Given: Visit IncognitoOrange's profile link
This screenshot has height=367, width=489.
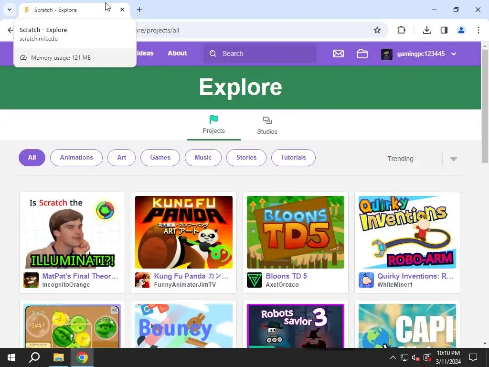Looking at the screenshot, I should (66, 285).
